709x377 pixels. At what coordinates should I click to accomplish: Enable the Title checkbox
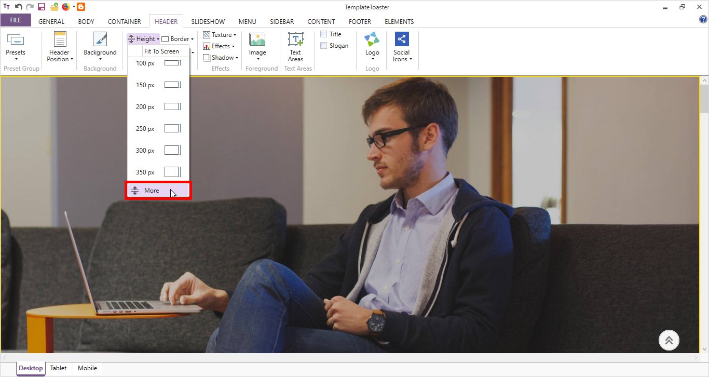[x=324, y=34]
